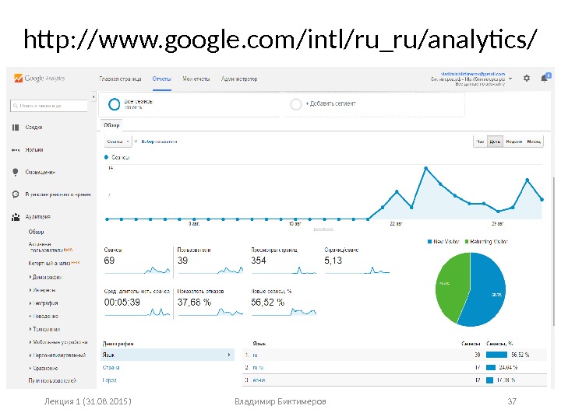Collapse the left sidebar with the arrow
This screenshot has width=561, height=420.
coord(93,96)
